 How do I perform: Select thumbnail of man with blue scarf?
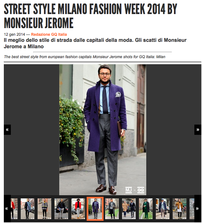click(x=27, y=209)
